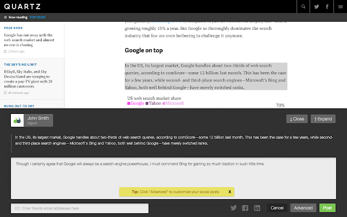Post the comment
347x217 pixels.
tap(327, 208)
